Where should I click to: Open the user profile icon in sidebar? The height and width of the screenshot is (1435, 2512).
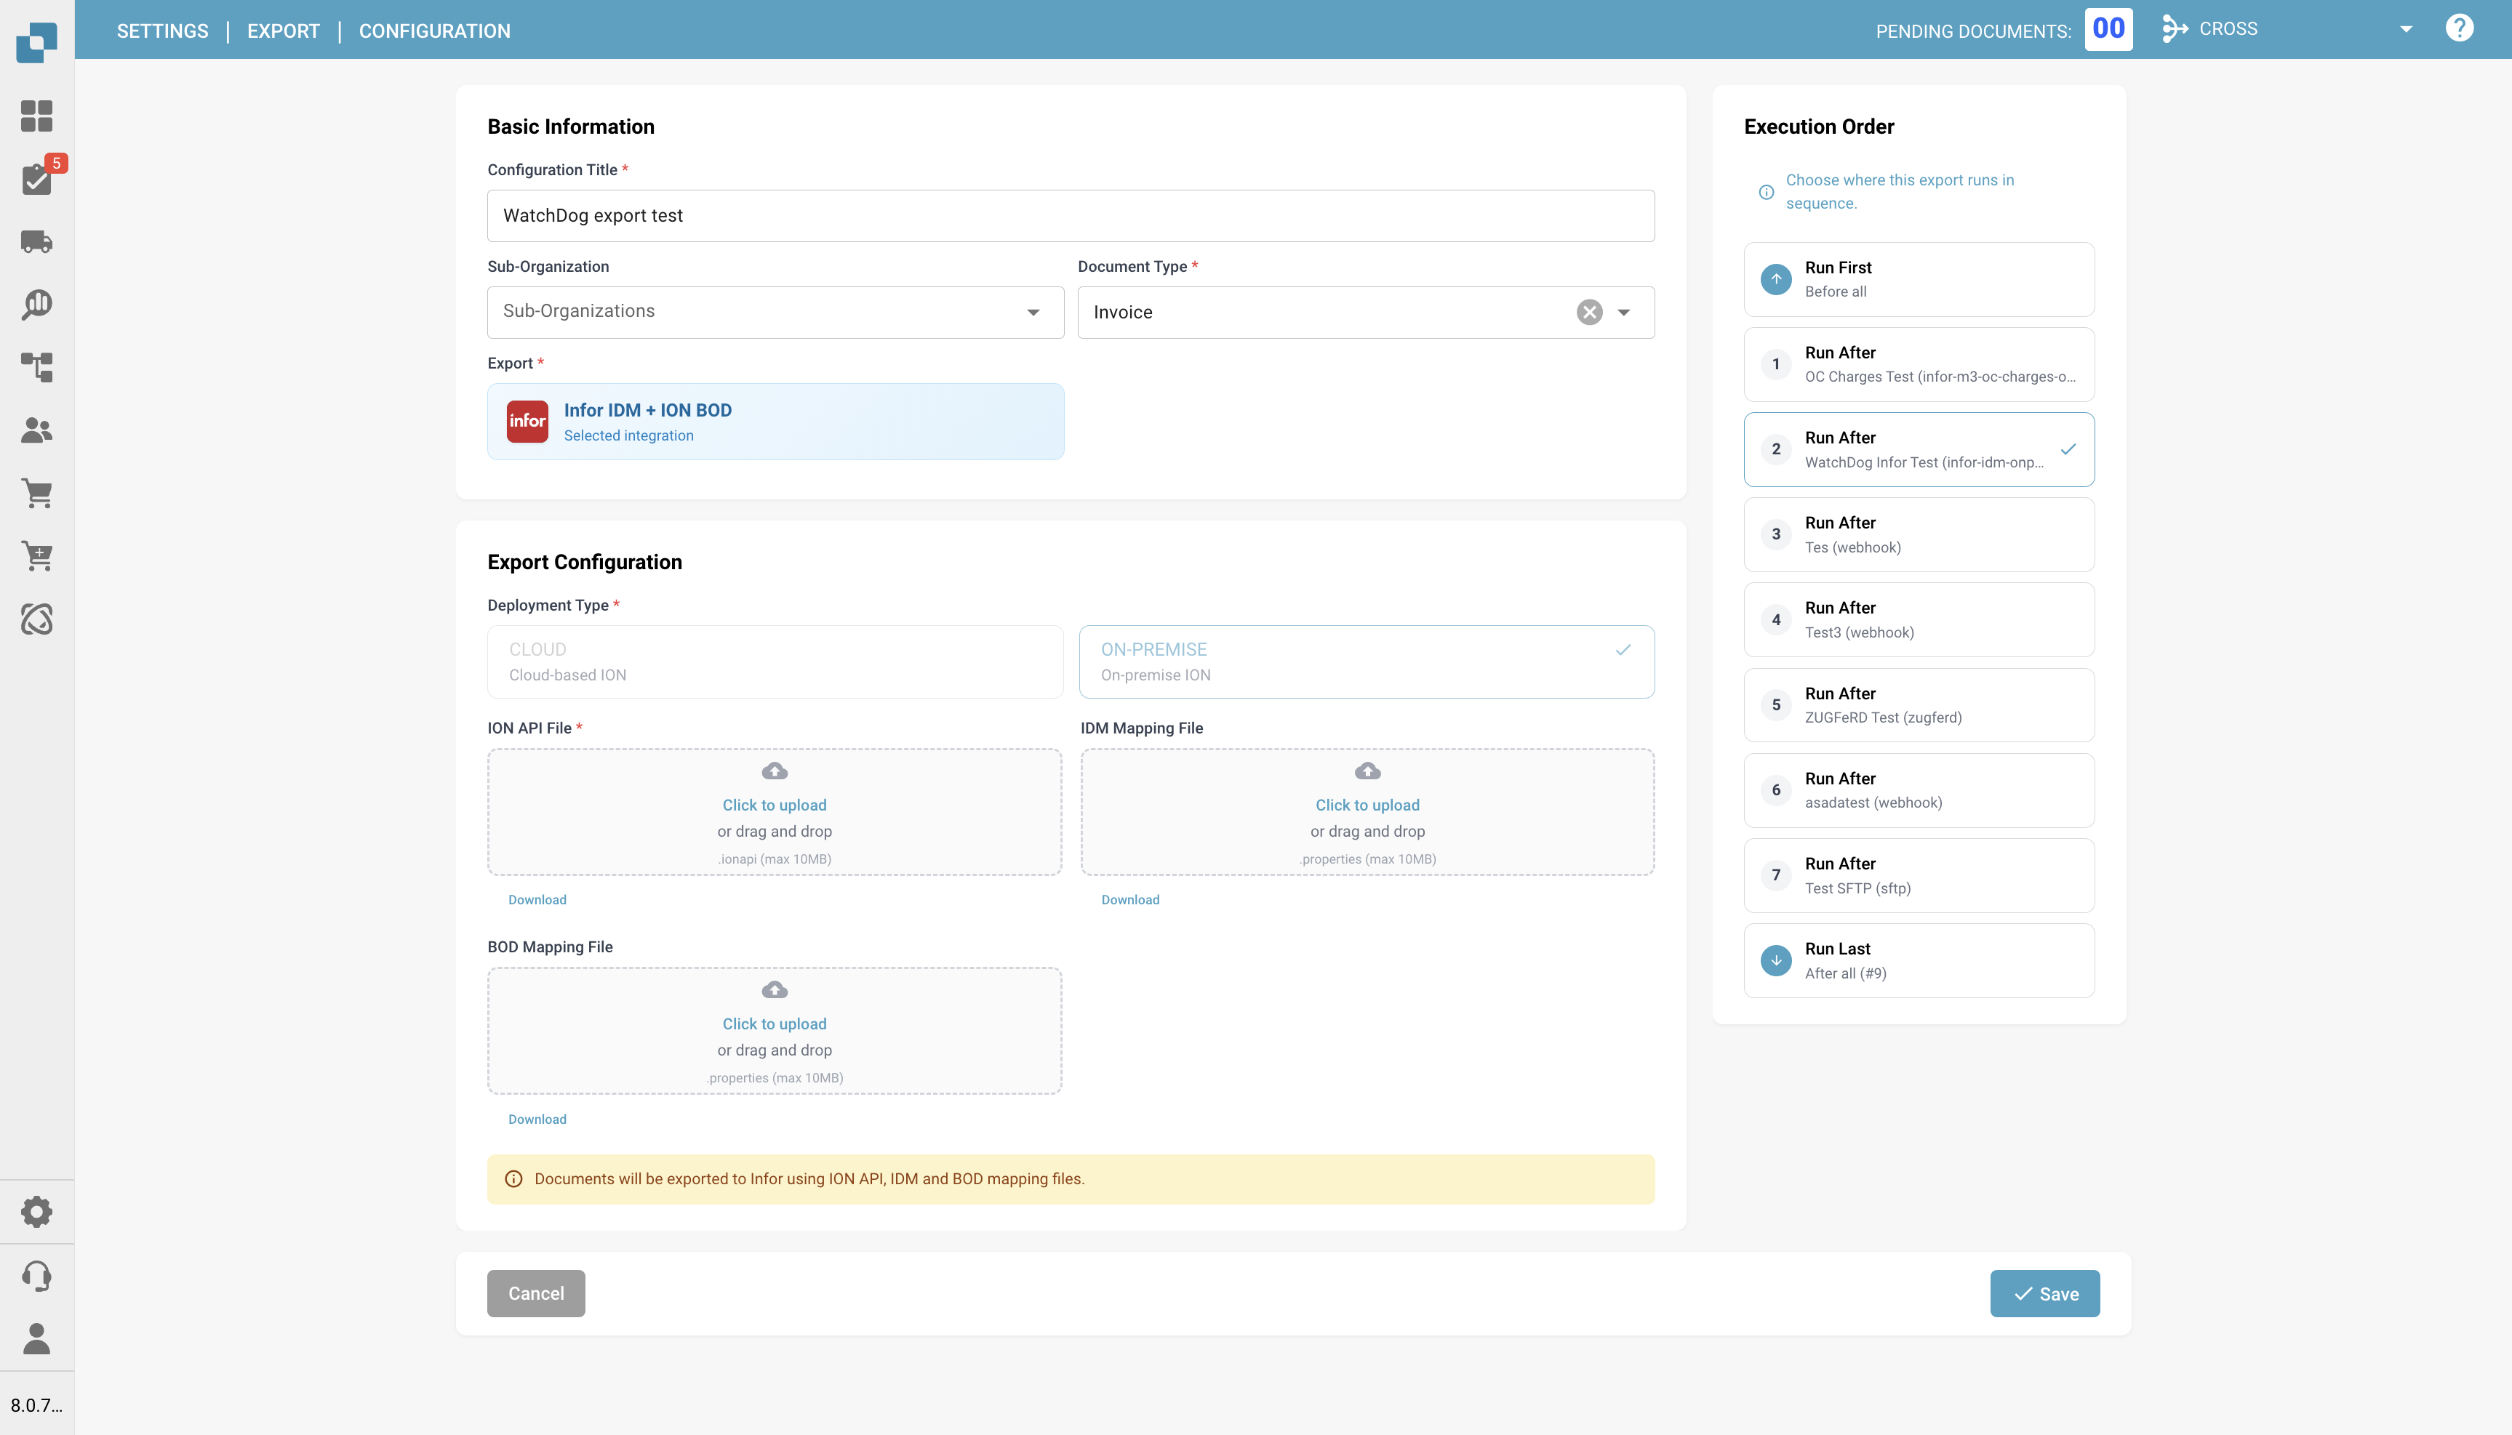tap(36, 1338)
